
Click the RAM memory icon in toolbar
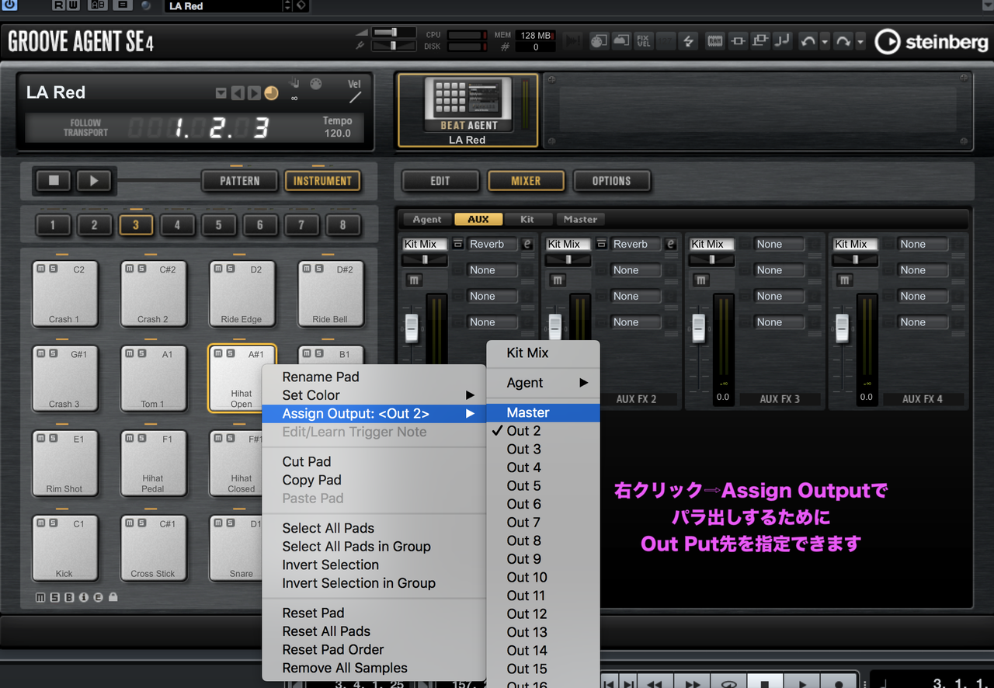[715, 41]
